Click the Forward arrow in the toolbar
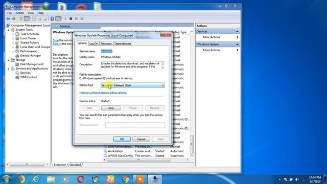This screenshot has width=327, height=184. click(14, 19)
